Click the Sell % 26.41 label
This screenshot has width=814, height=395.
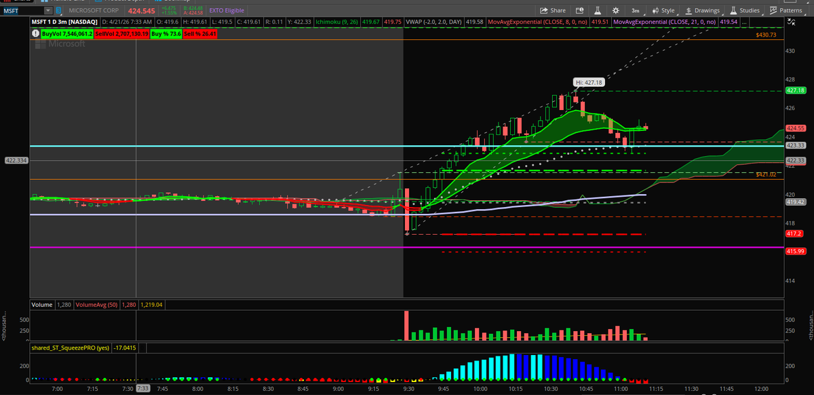coord(200,33)
